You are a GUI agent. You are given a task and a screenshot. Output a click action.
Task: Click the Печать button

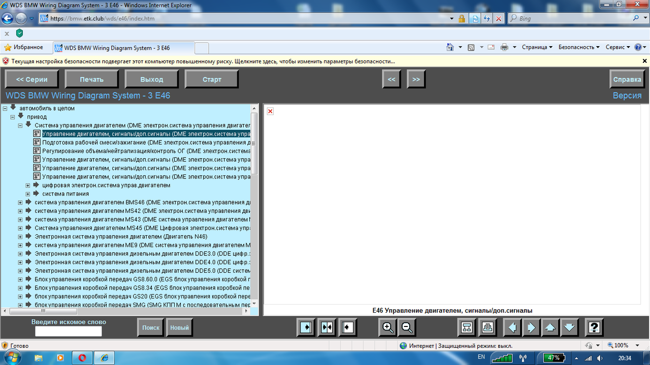(x=91, y=80)
